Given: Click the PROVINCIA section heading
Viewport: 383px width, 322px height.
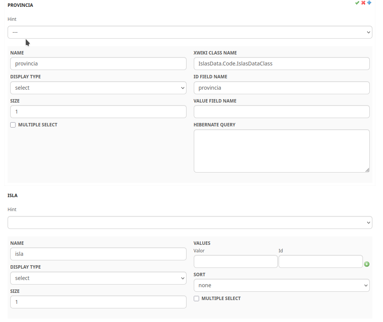Looking at the screenshot, I should point(20,5).
